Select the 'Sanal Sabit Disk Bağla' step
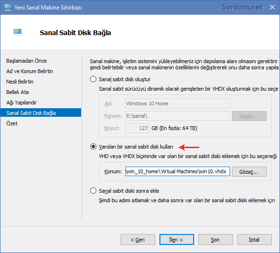The width and height of the screenshot is (280, 253). pyautogui.click(x=41, y=113)
